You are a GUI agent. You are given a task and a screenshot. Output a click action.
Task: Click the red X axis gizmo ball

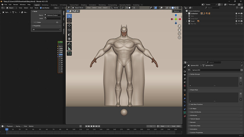click(180, 19)
